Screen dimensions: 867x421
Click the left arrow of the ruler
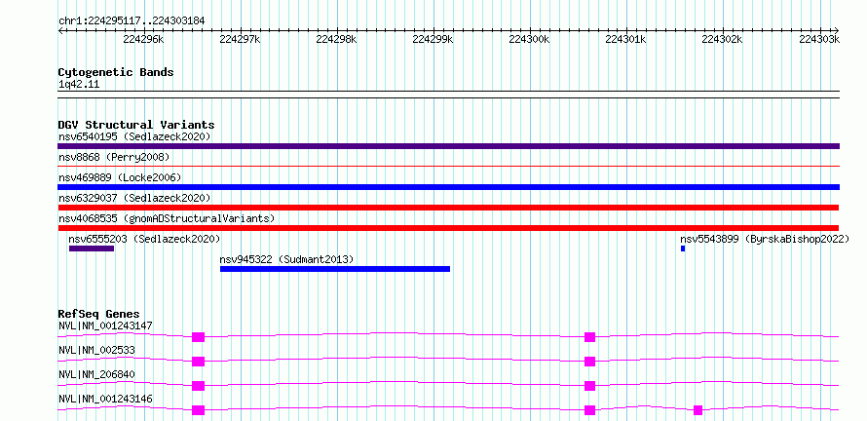click(60, 30)
